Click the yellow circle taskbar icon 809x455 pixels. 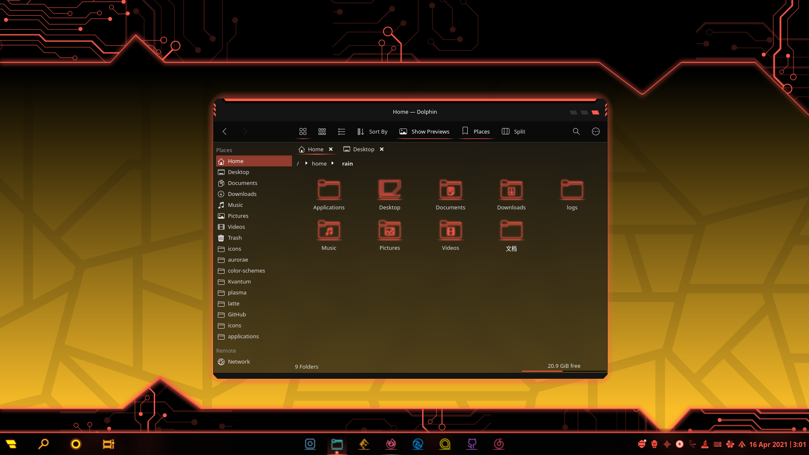coord(76,444)
